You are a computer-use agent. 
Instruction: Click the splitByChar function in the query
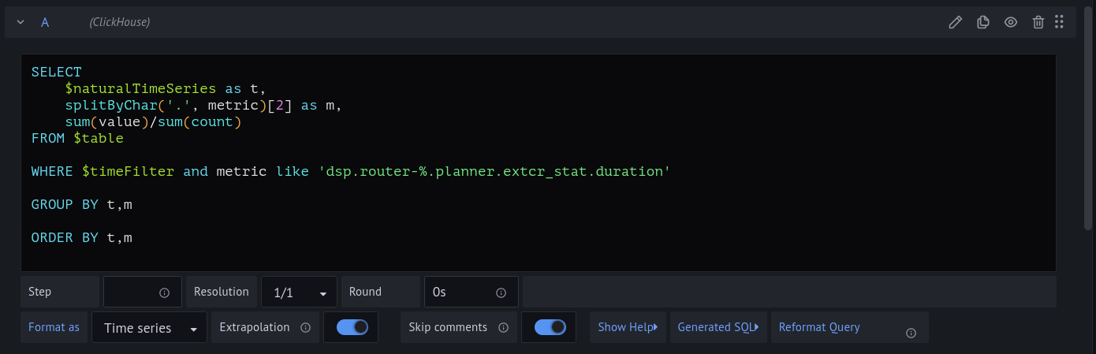coord(111,105)
